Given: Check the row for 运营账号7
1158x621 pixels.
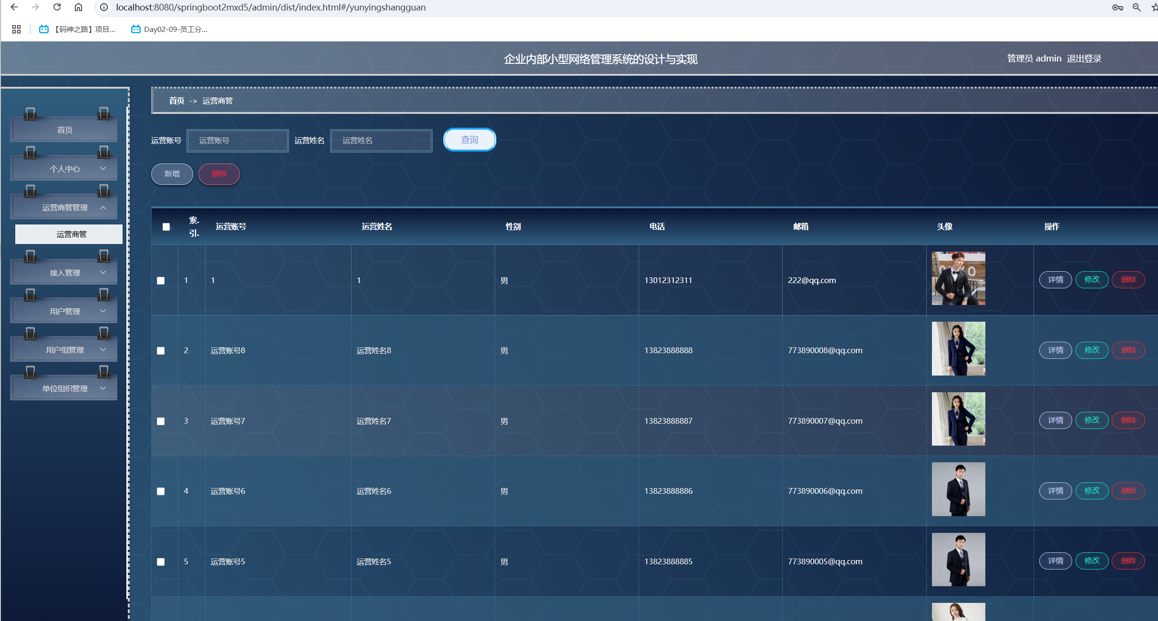Looking at the screenshot, I should tap(161, 421).
